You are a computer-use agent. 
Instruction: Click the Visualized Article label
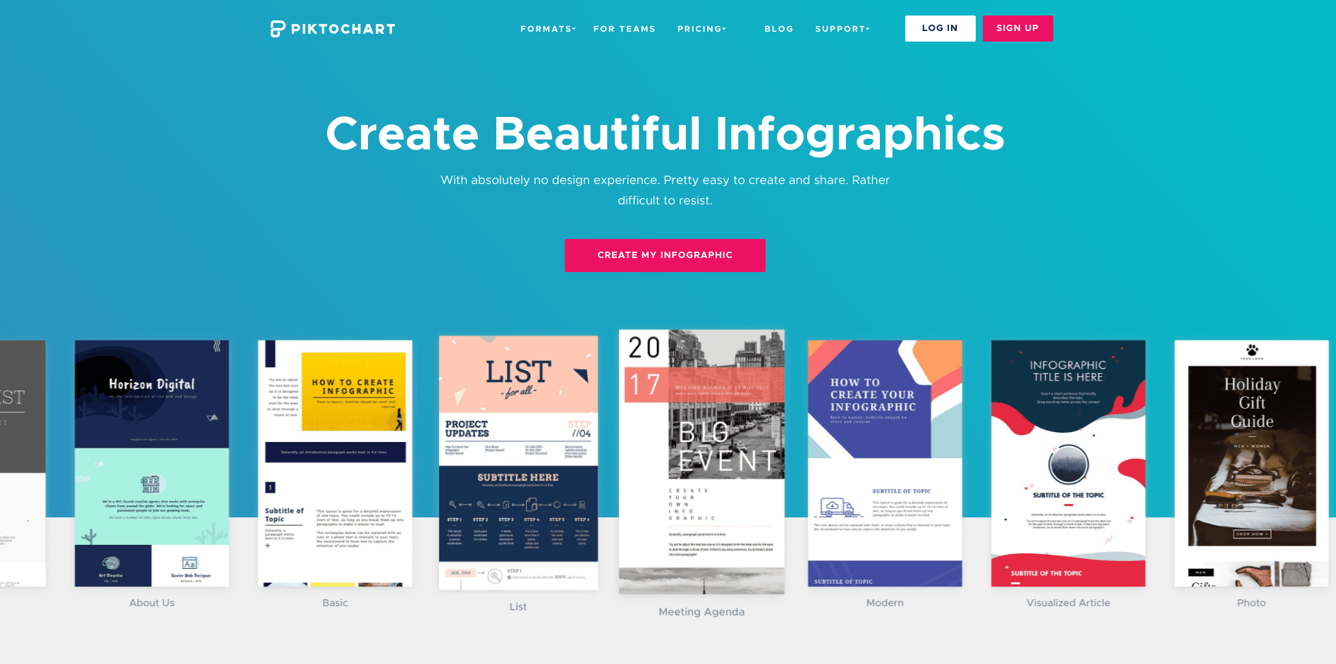click(1068, 603)
